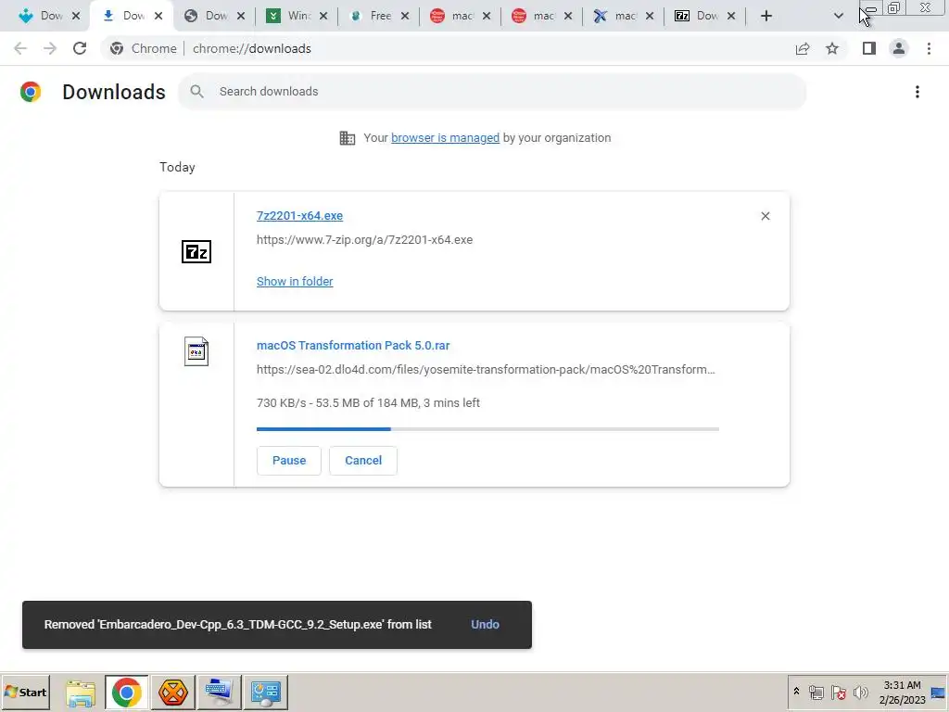Click the Chrome taskbar icon
This screenshot has width=949, height=712.
point(126,693)
